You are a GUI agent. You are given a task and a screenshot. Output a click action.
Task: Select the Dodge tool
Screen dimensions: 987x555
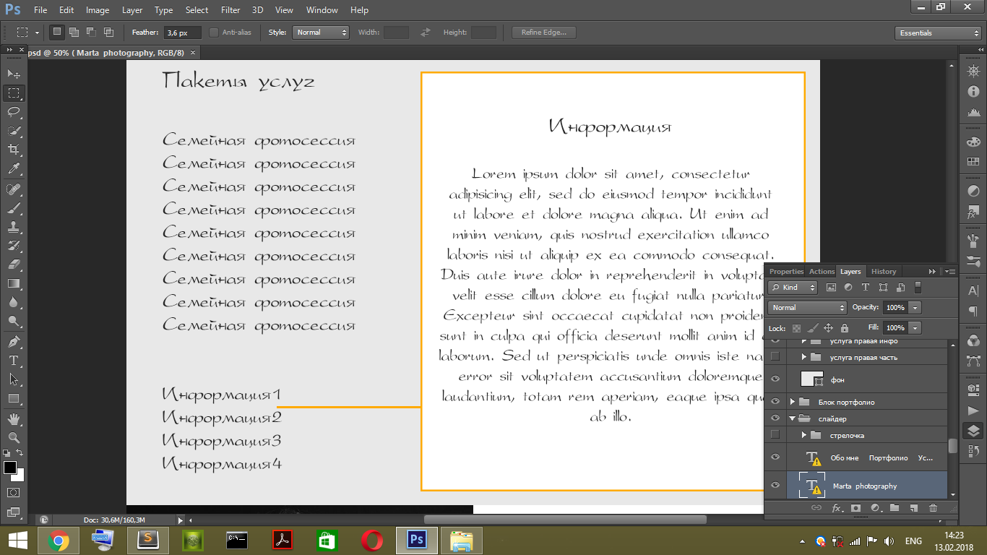coord(14,321)
